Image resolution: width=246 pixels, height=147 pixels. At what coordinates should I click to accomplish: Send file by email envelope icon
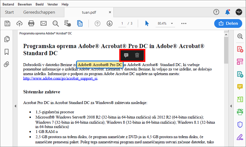coord(44,23)
